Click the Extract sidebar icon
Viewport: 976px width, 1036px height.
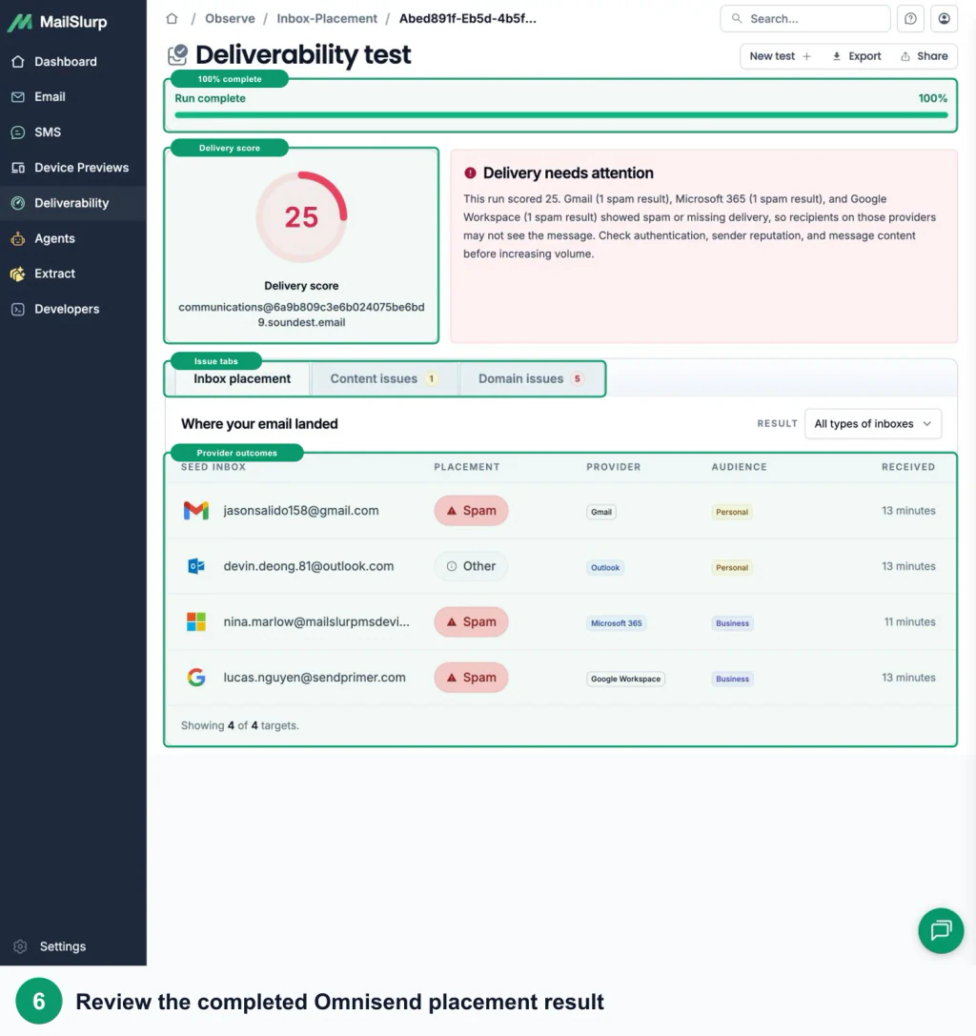(18, 274)
